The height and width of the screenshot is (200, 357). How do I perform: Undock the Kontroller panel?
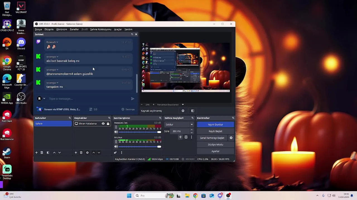(233, 118)
